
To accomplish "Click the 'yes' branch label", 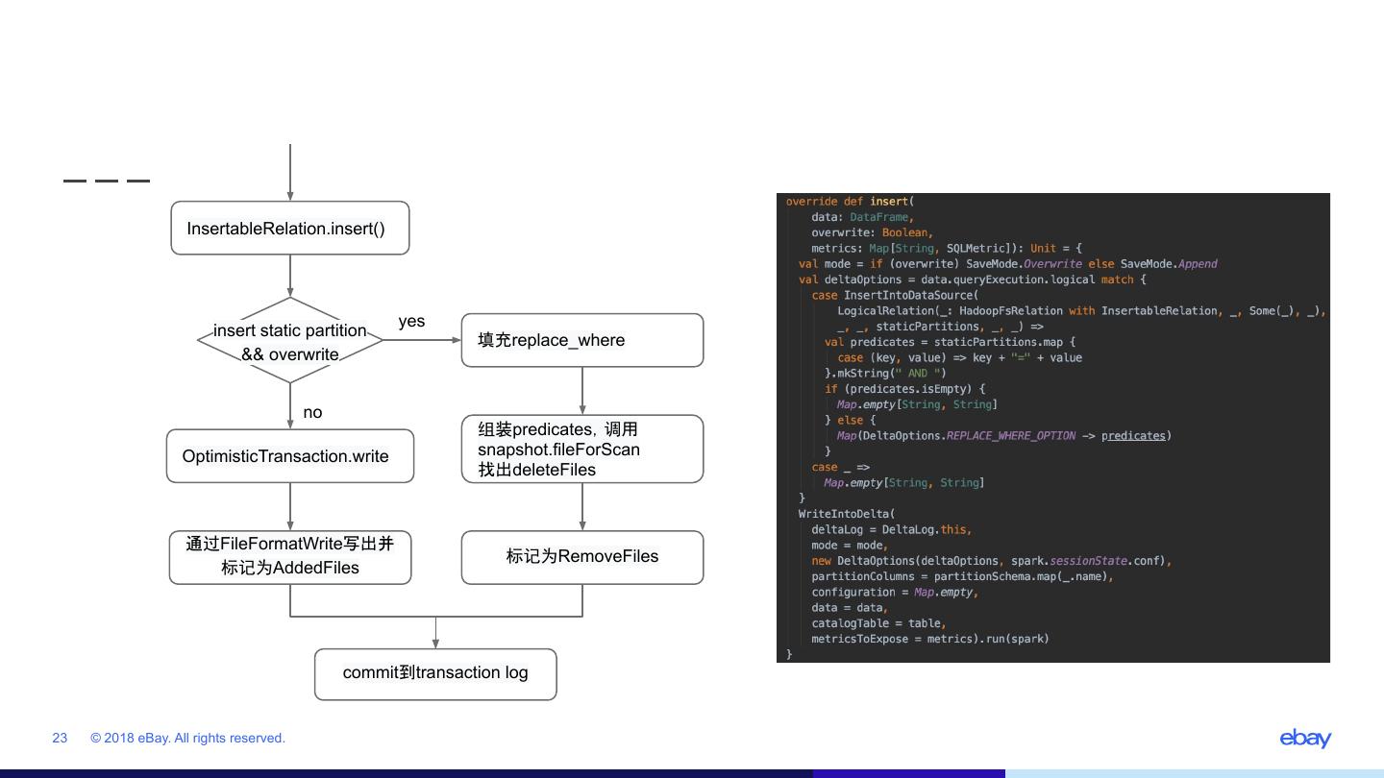I will point(411,322).
